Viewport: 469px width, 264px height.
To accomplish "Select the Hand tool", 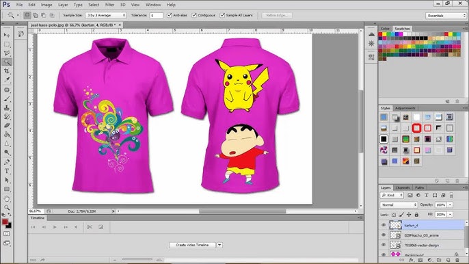I will (x=7, y=198).
